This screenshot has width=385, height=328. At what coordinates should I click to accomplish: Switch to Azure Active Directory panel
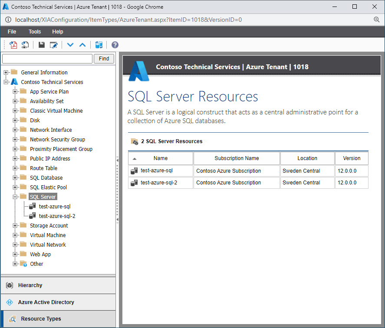(58, 302)
